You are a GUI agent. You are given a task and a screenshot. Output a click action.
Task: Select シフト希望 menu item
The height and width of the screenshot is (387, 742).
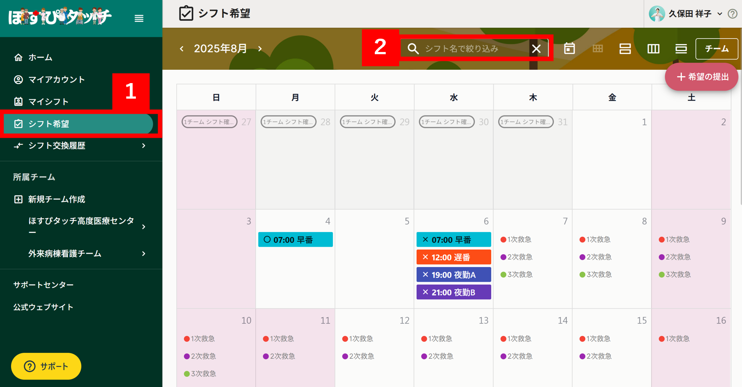(78, 124)
